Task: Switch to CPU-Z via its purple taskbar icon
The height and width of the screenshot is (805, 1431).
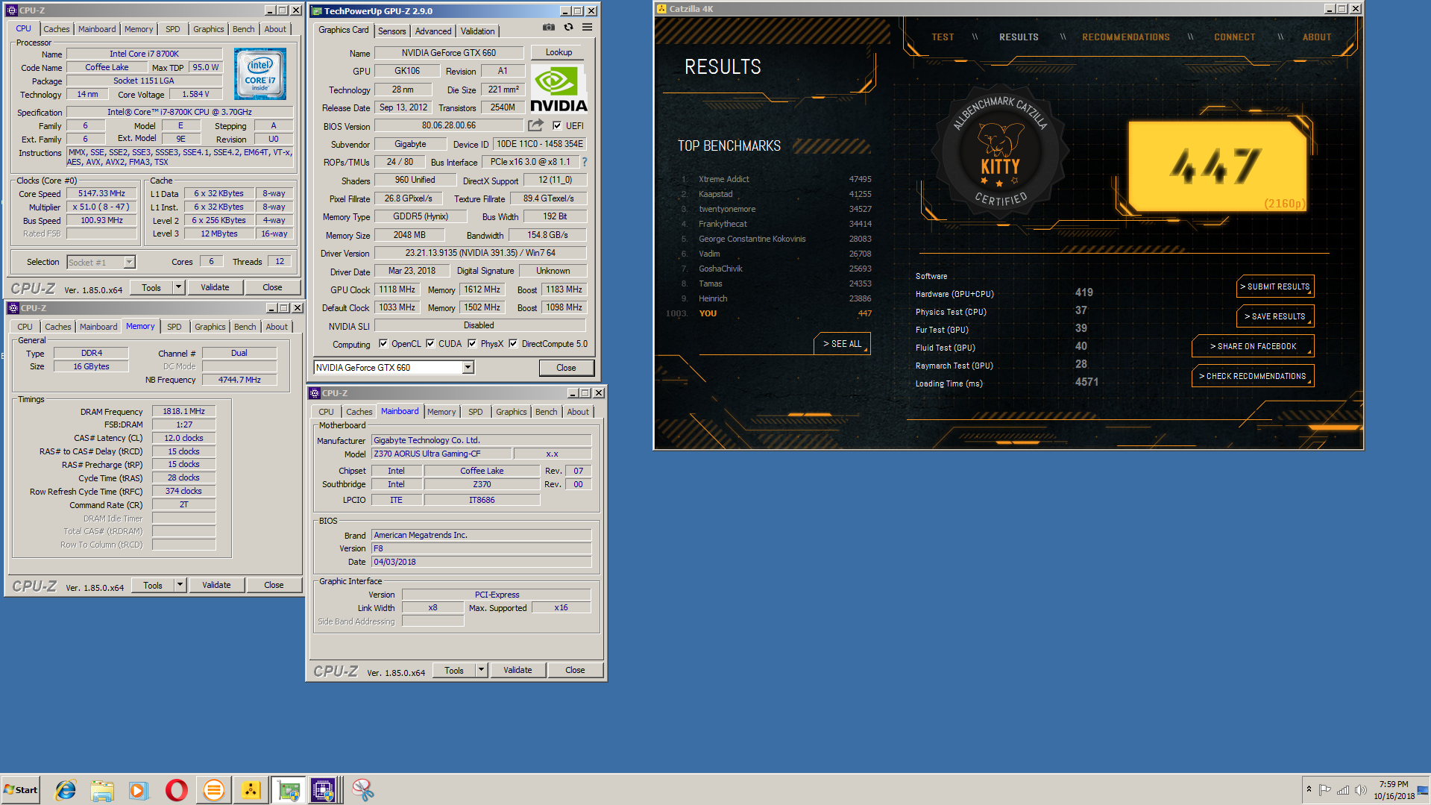Action: pos(324,790)
